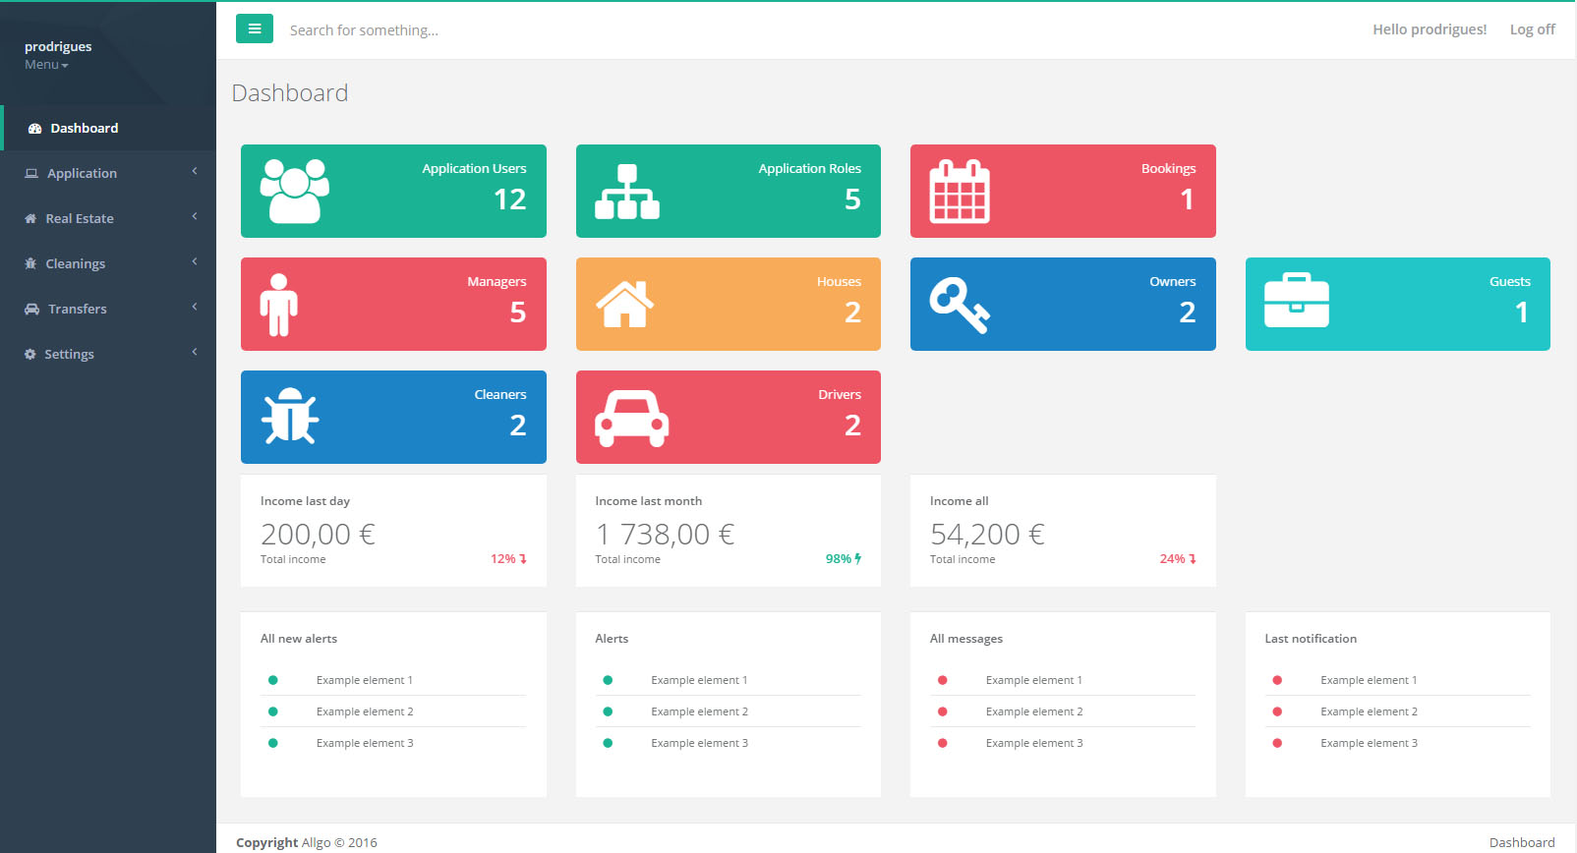
Task: Click the Bookings calendar icon
Action: [960, 192]
